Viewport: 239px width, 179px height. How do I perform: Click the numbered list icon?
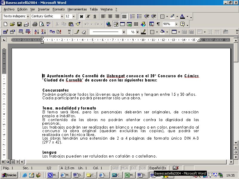point(133,16)
